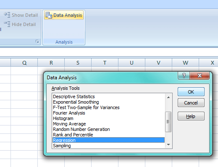Select Moving Average tool
Viewport: 218px width, 167px height.
click(108, 124)
